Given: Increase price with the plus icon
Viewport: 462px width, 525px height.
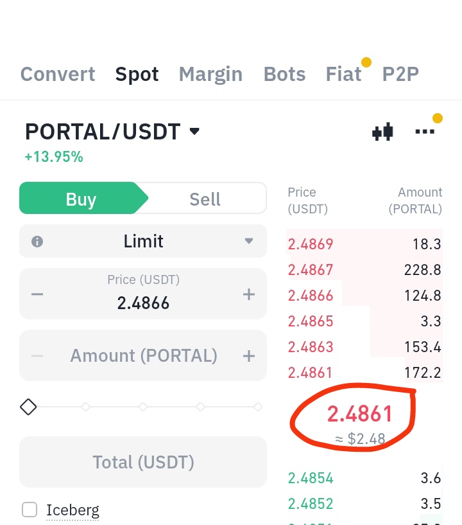Looking at the screenshot, I should pos(249,294).
